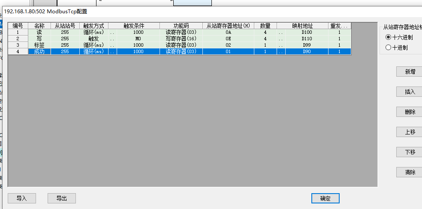
Task: Select the 从站站号 column header
Action: tap(65, 26)
